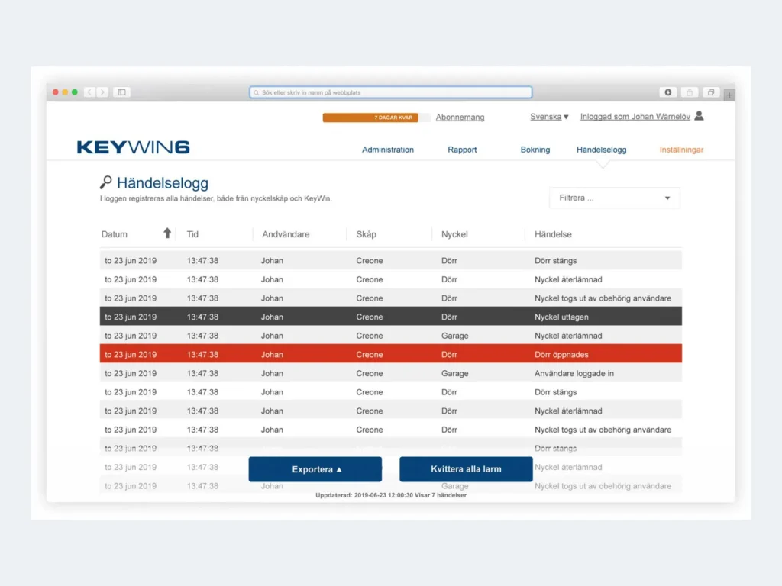Click the user profile icon
782x586 pixels.
[700, 116]
